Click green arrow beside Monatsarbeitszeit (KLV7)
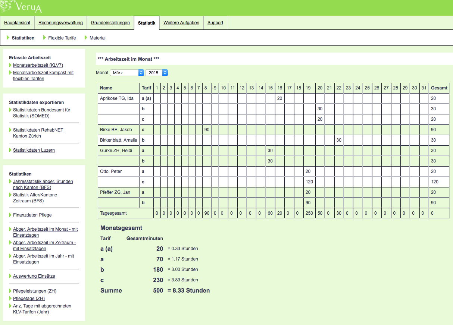This screenshot has width=453, height=325. pyautogui.click(x=10, y=65)
